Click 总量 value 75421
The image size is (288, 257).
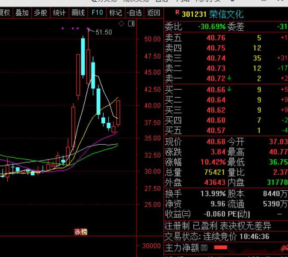(x=214, y=172)
